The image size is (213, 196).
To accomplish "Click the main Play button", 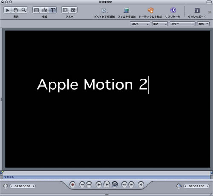I will (x=106, y=184).
